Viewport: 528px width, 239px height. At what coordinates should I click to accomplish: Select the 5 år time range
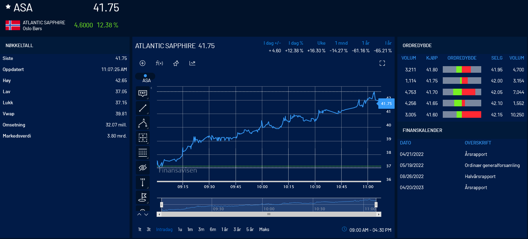click(250, 229)
